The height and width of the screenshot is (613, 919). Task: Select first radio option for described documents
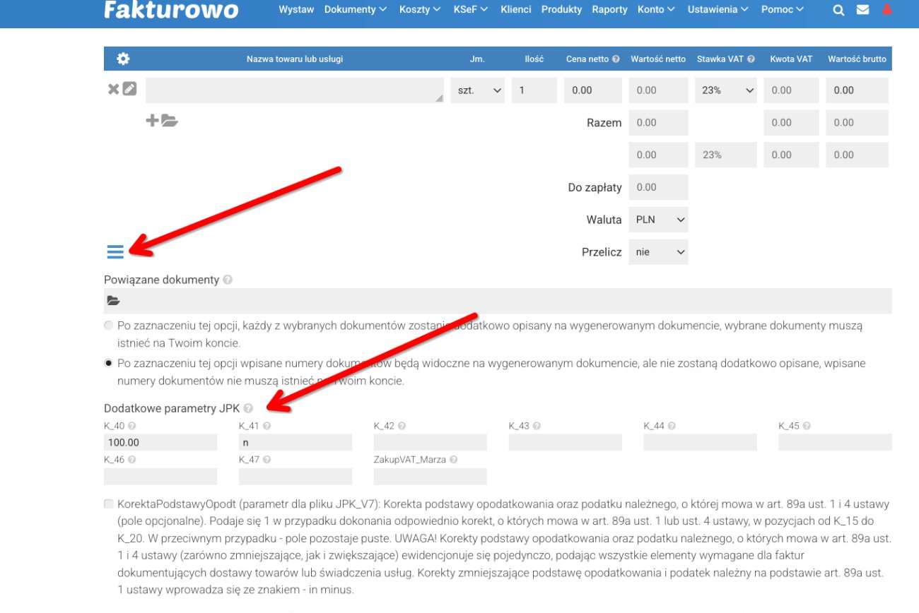tap(108, 326)
